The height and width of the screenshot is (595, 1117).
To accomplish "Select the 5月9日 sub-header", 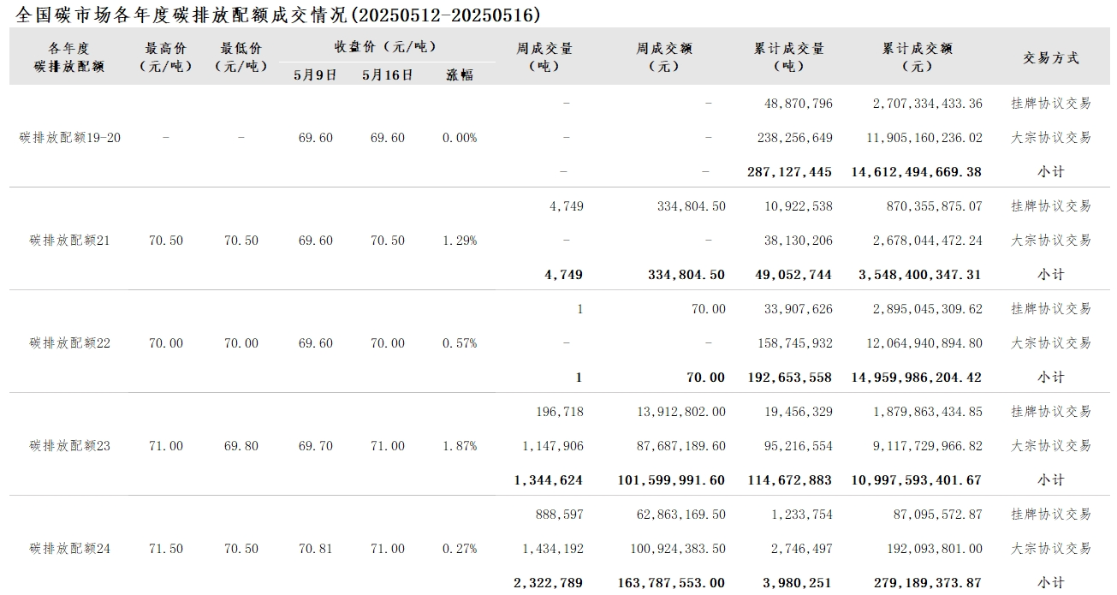I will point(315,74).
